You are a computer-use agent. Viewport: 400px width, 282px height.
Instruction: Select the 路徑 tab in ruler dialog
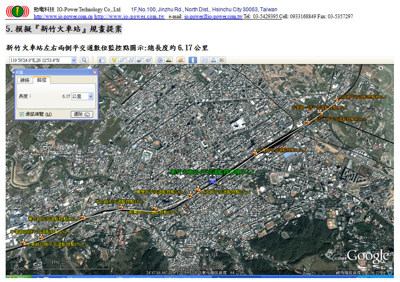(x=42, y=80)
